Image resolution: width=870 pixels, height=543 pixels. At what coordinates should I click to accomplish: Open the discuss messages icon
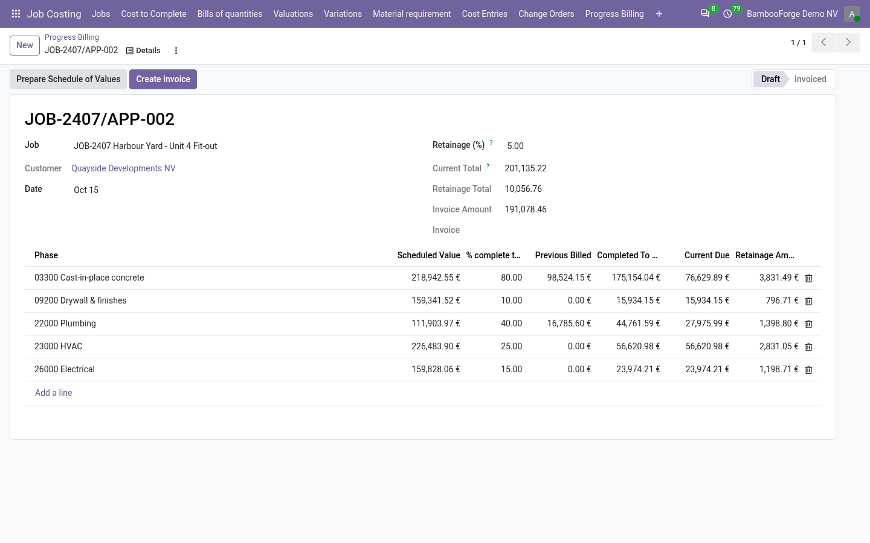click(705, 14)
